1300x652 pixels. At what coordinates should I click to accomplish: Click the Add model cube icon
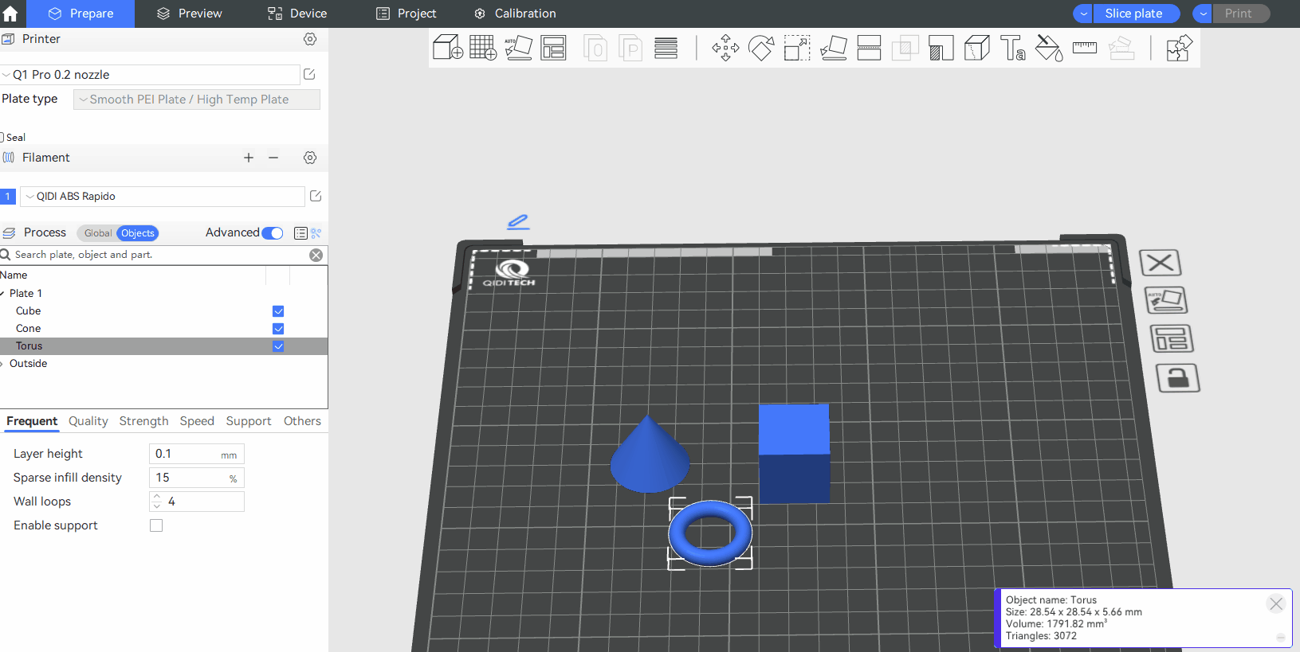click(x=447, y=48)
